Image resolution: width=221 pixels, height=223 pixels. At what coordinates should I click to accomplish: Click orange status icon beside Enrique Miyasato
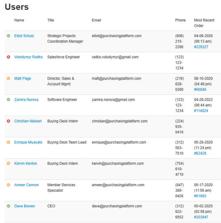point(9,143)
